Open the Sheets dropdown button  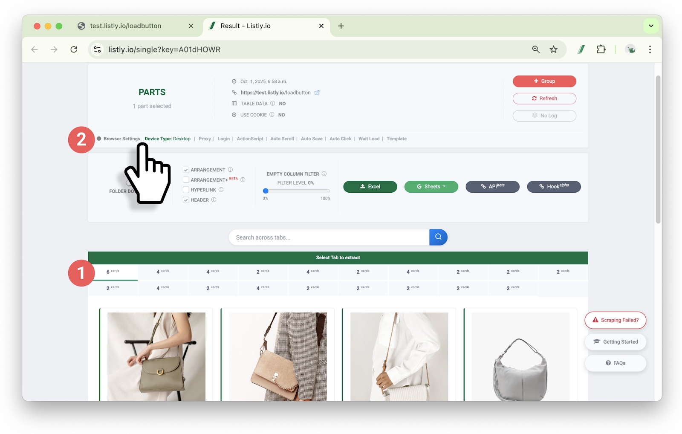coord(431,187)
